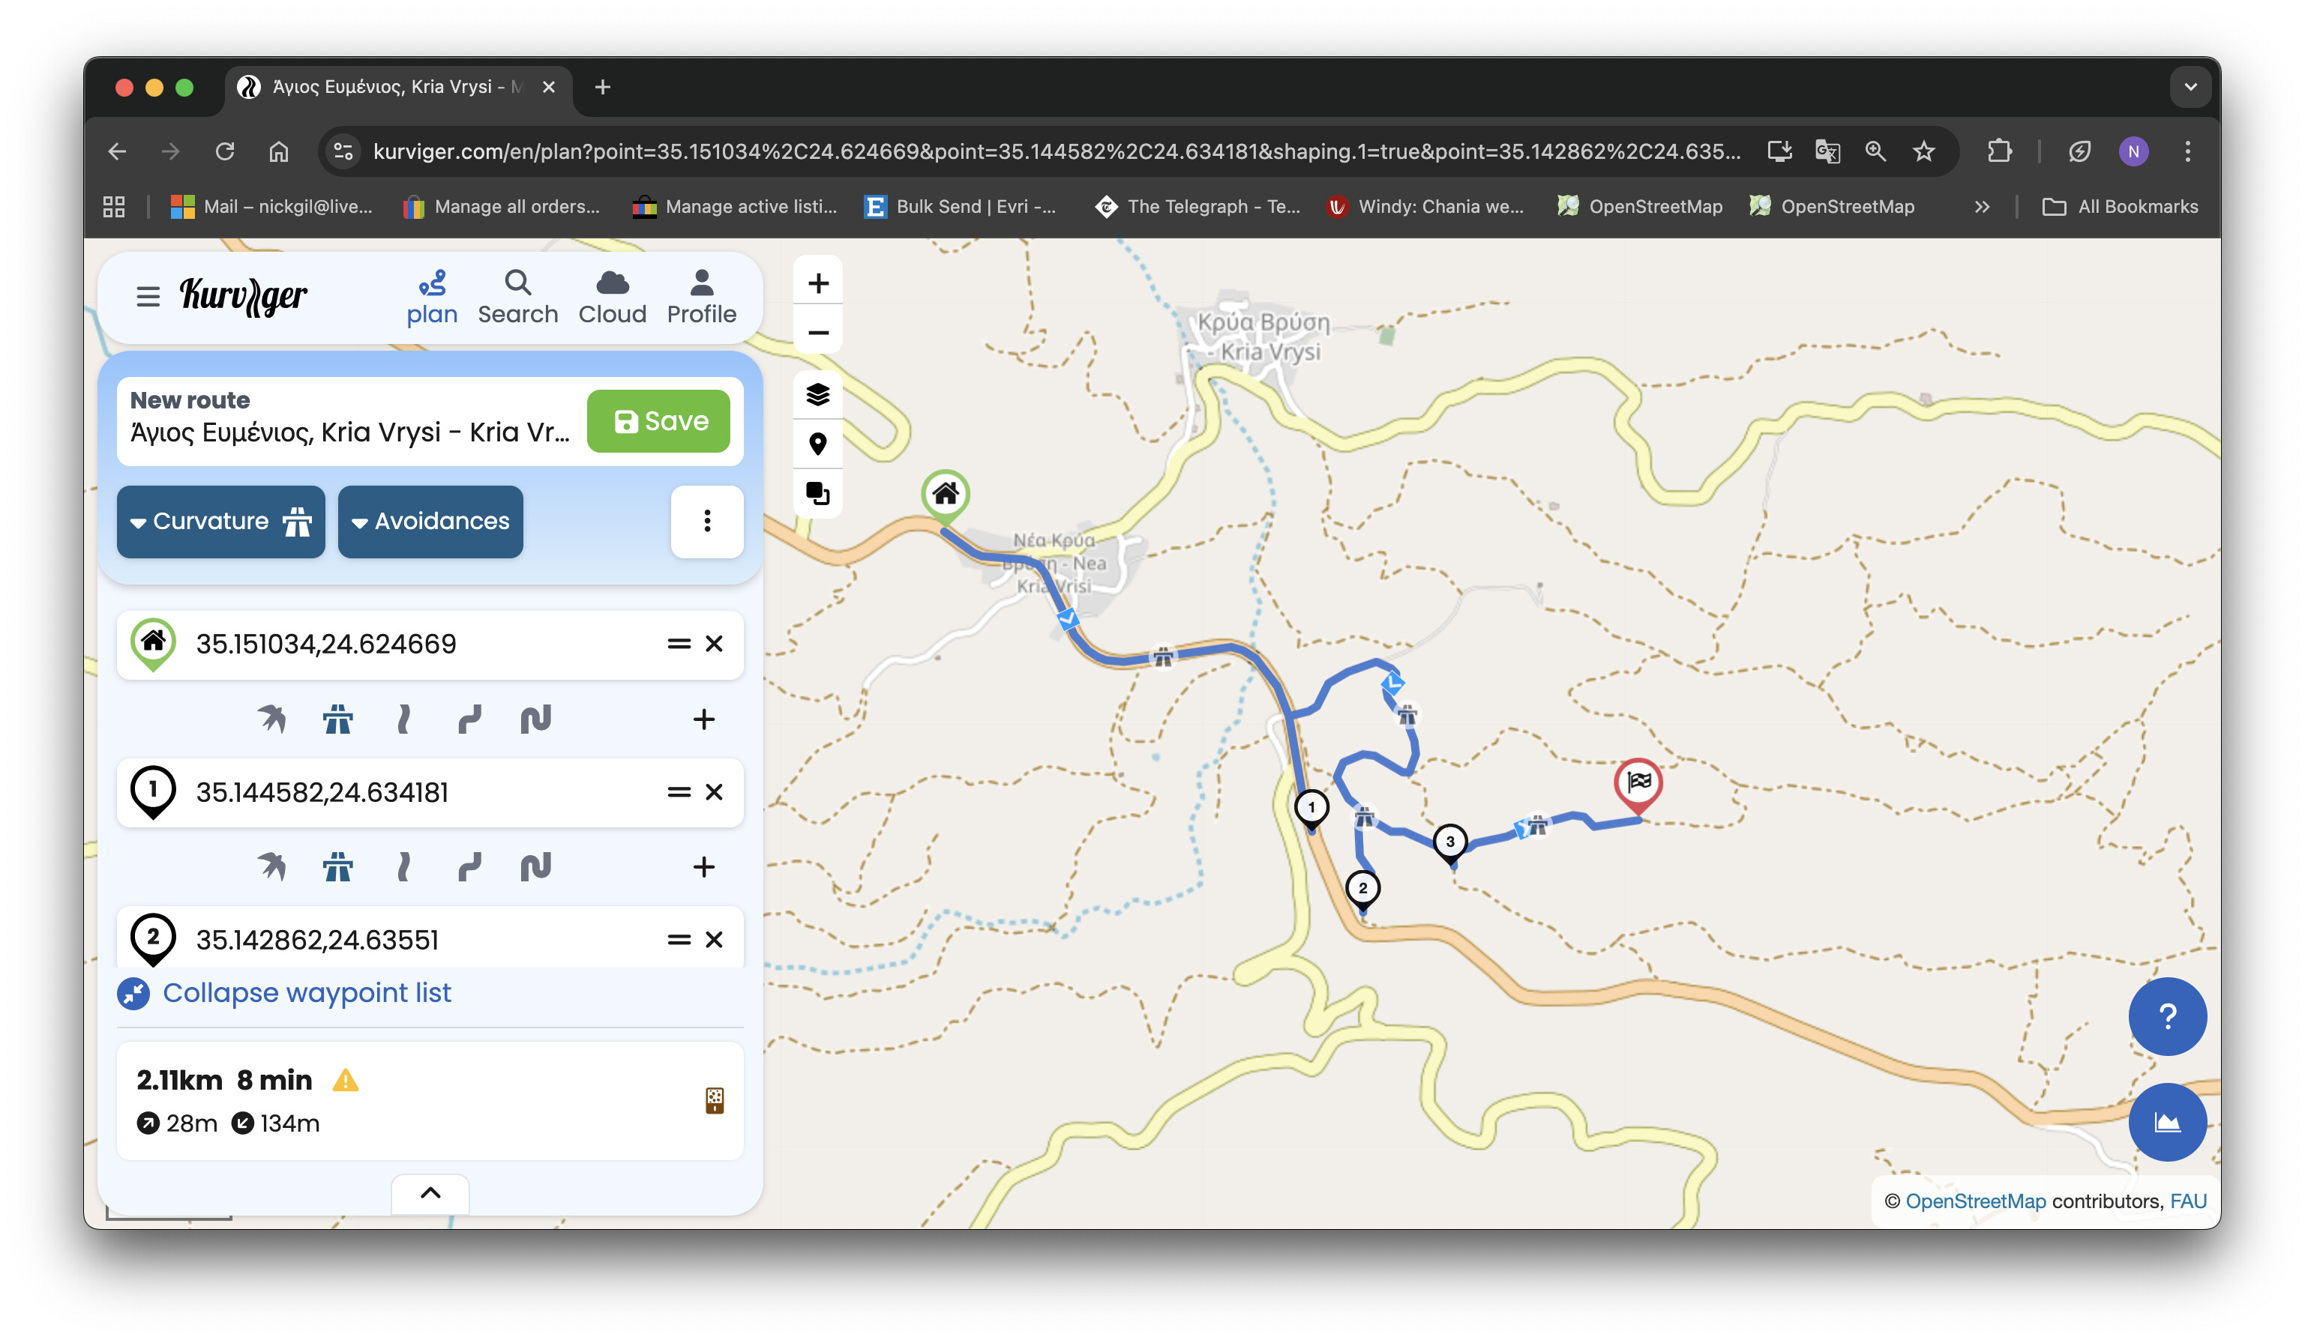The height and width of the screenshot is (1340, 2305).
Task: Switch to the Search tab
Action: click(x=517, y=297)
